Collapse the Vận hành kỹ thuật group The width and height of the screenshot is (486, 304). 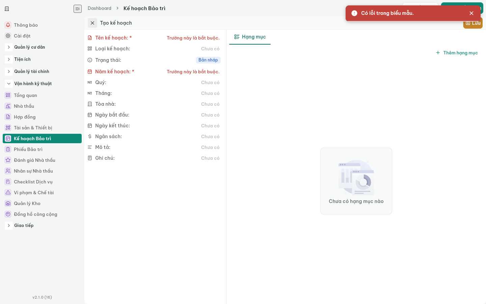point(9,84)
